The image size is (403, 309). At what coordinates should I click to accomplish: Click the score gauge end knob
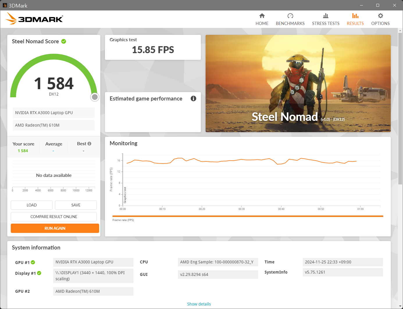pyautogui.click(x=95, y=97)
